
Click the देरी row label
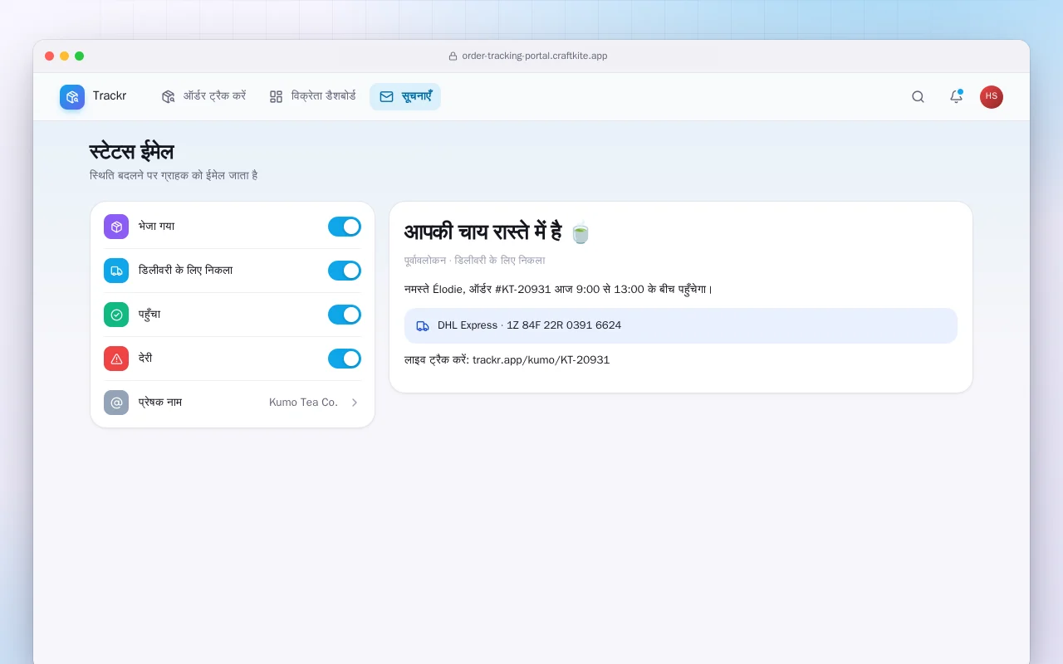[145, 359]
